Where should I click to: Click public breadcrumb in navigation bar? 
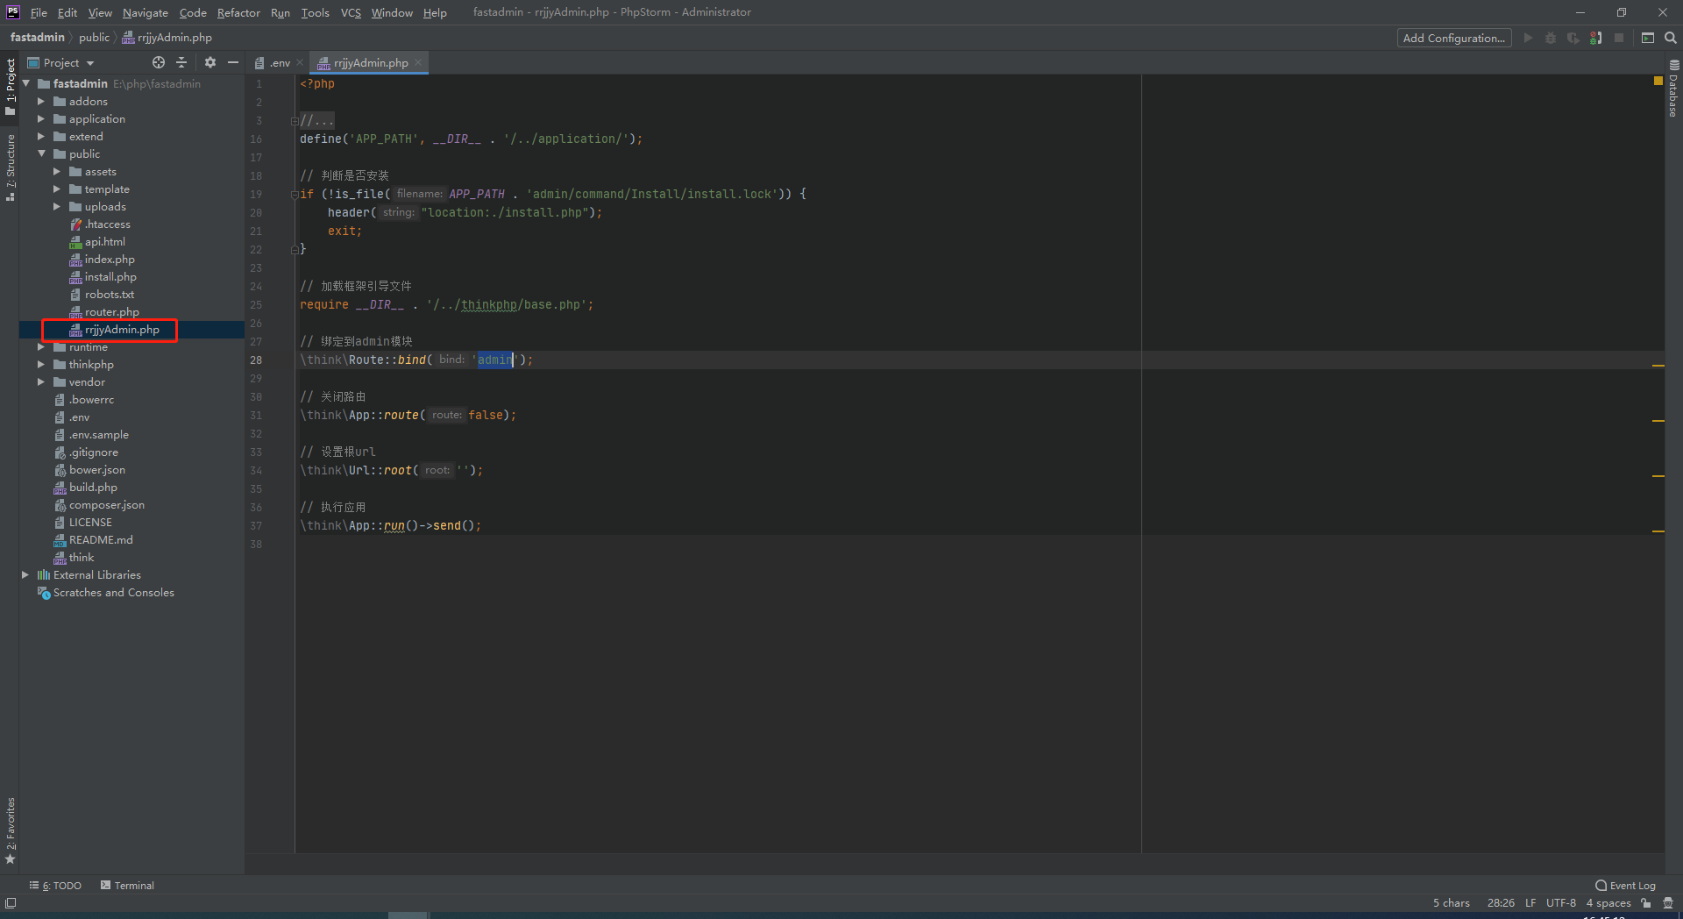pos(94,38)
